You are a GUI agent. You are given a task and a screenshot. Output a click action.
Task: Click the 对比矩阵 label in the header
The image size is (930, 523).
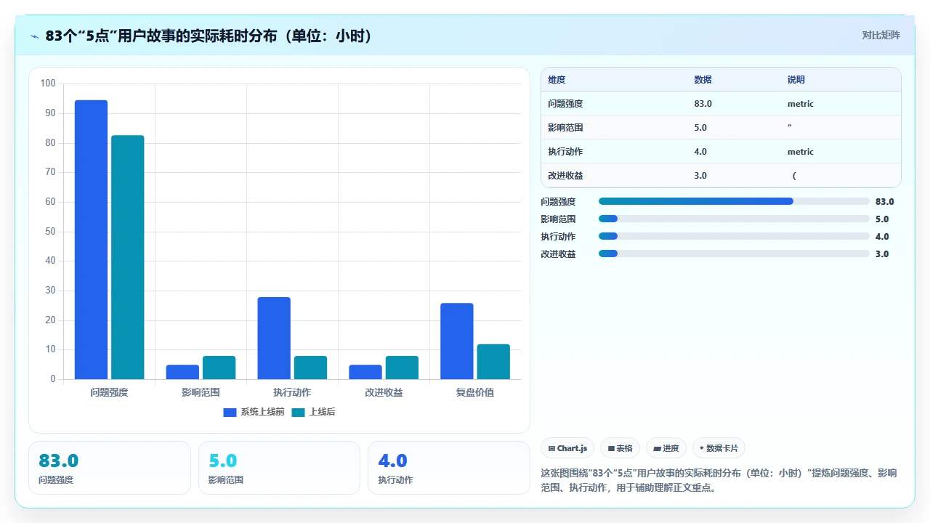point(881,35)
